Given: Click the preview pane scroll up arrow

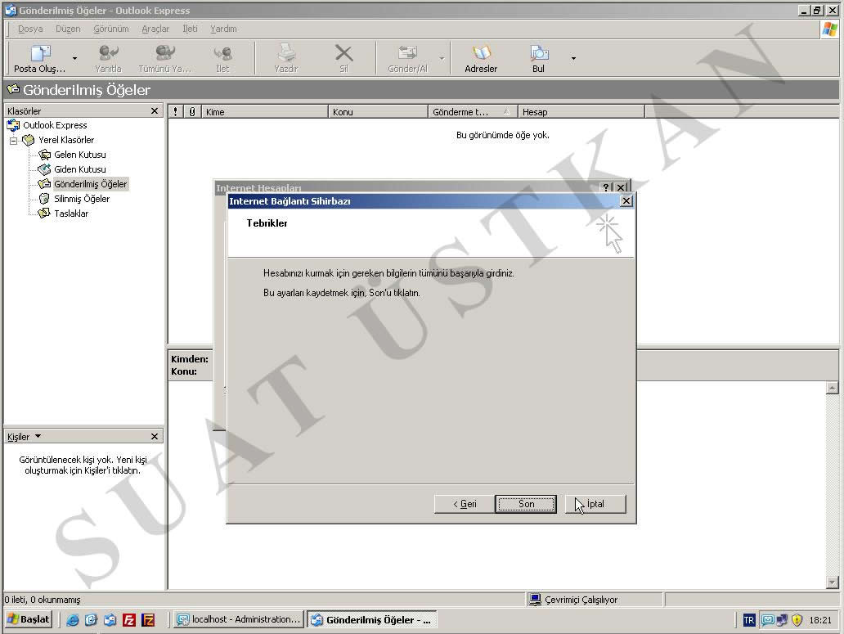Looking at the screenshot, I should coord(833,388).
